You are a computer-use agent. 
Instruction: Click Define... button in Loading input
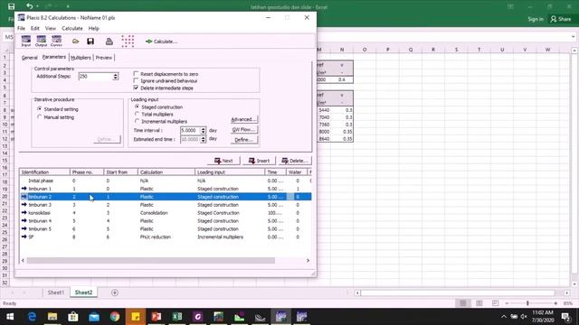(243, 140)
